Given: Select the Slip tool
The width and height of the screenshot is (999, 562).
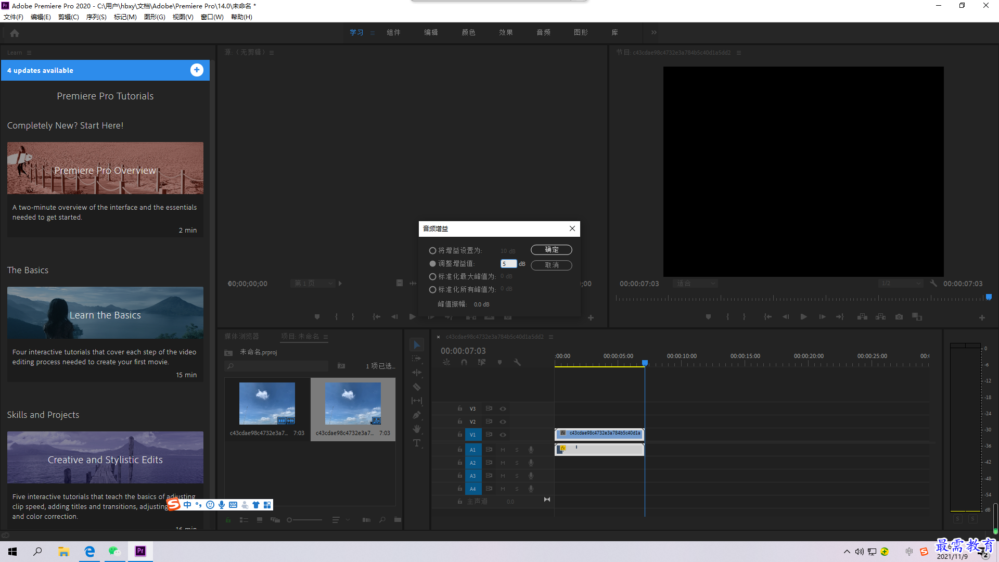Looking at the screenshot, I should [x=417, y=401].
